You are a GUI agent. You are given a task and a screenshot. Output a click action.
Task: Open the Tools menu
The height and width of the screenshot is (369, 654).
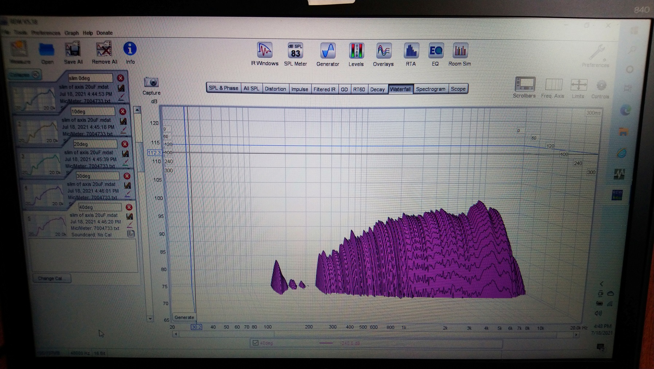20,32
